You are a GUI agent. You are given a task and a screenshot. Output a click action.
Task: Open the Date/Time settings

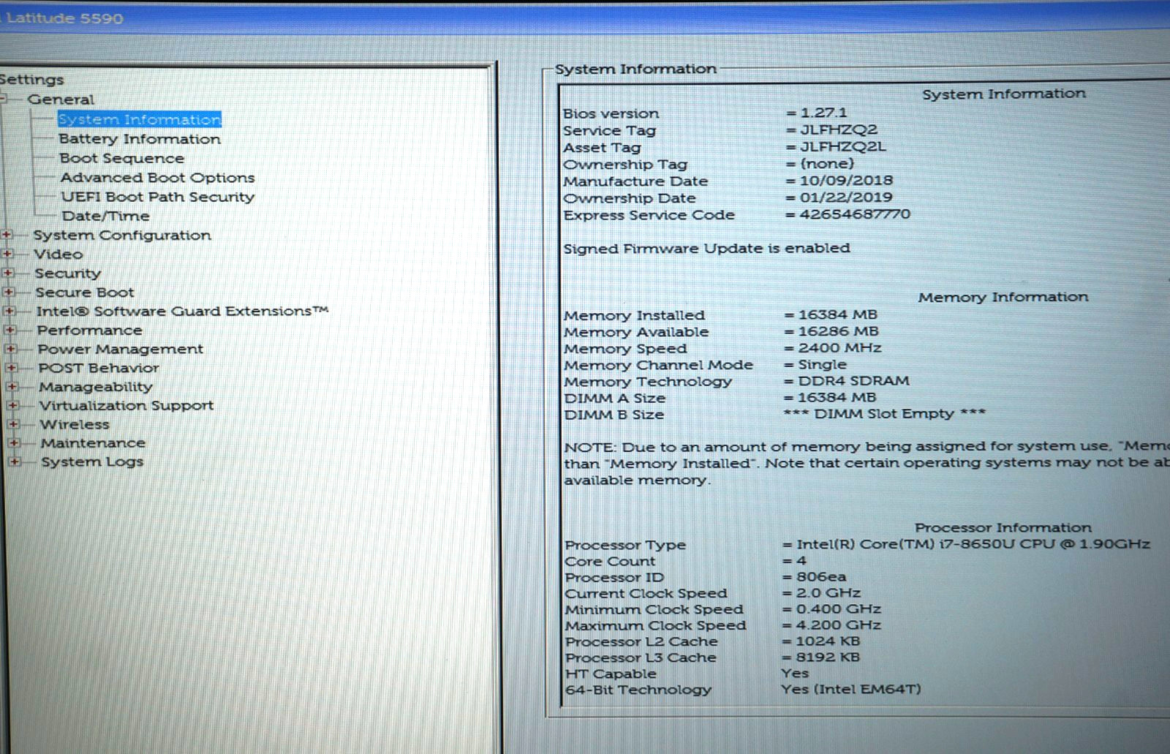(x=106, y=216)
